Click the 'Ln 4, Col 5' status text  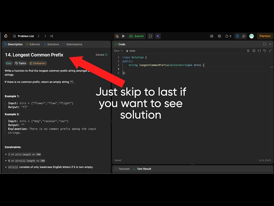[265, 160]
